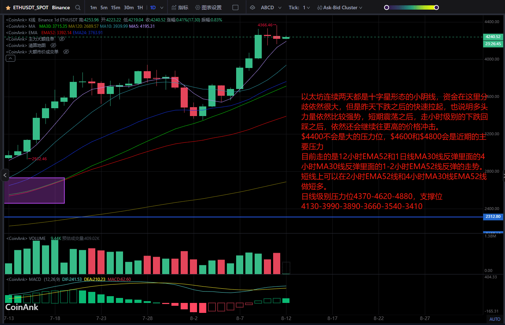Click the MA120: 2689.57 value

(84, 26)
